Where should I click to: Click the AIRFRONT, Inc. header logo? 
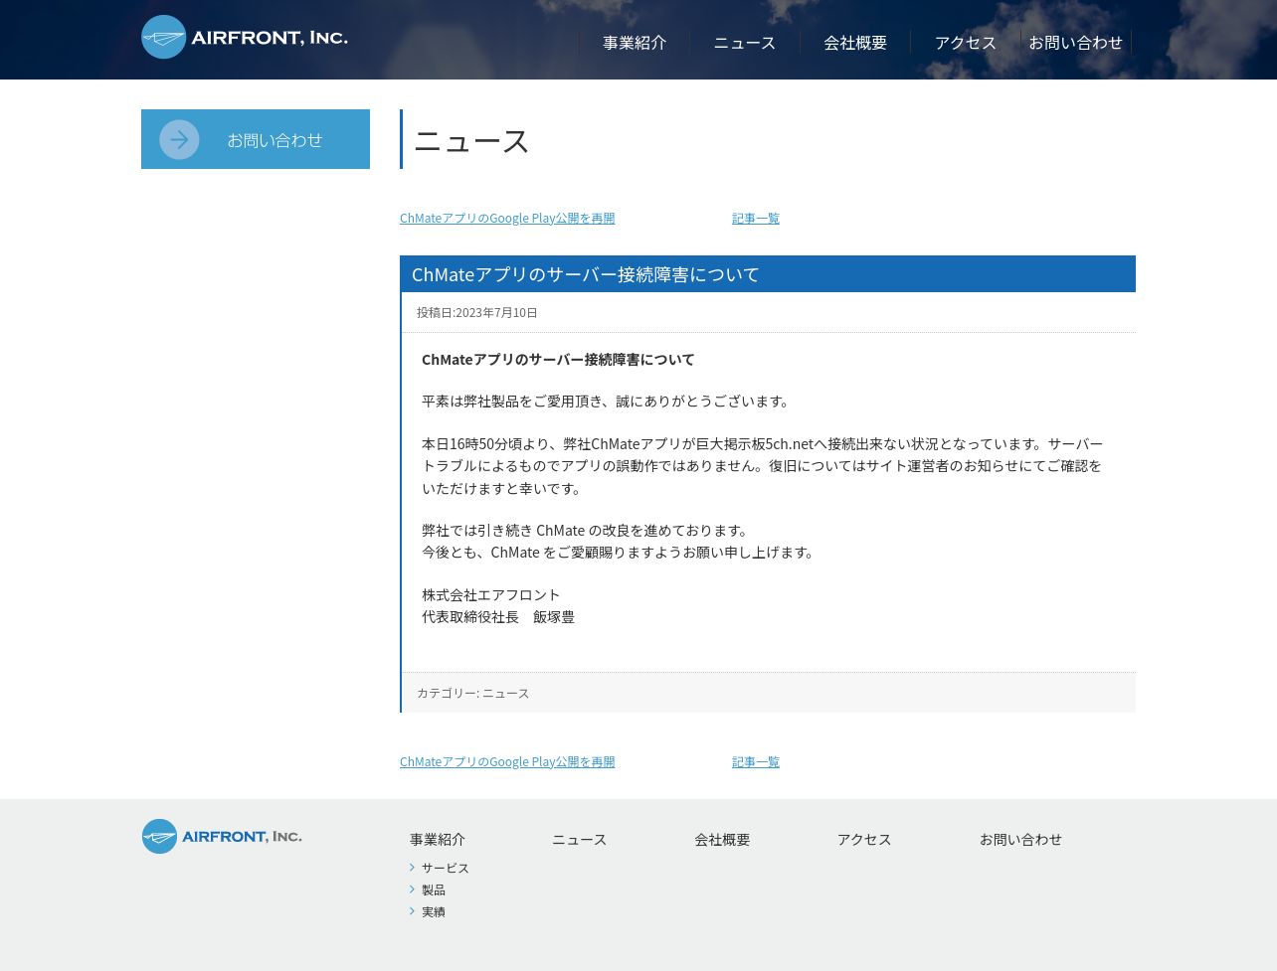tap(245, 37)
